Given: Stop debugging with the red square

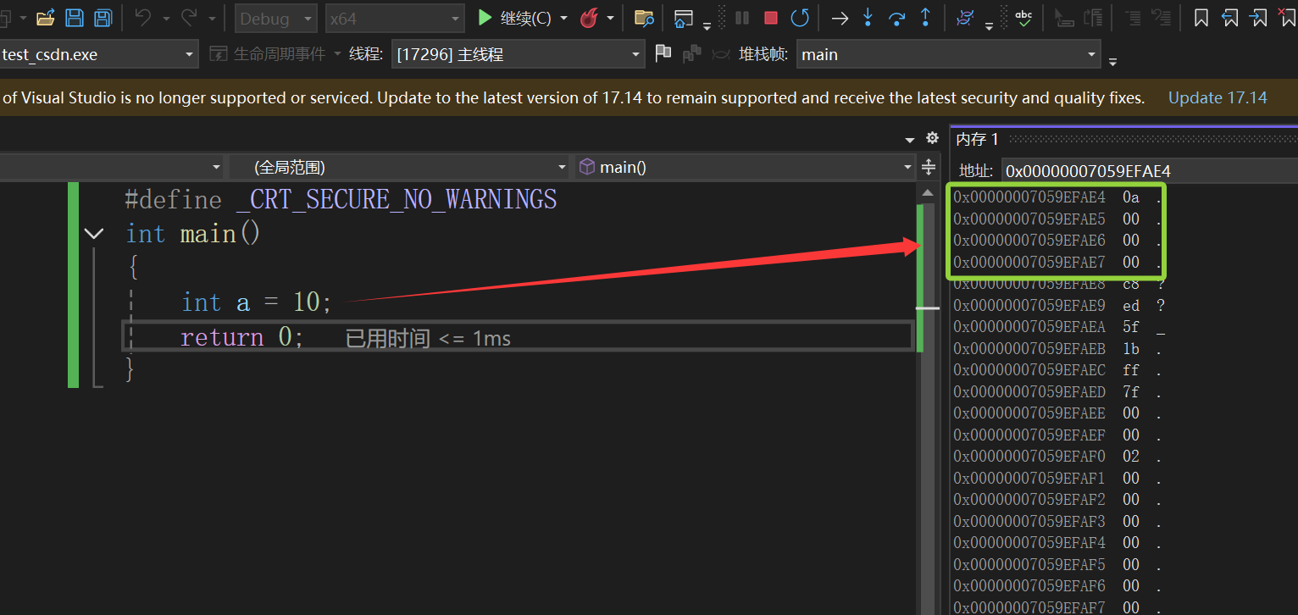Looking at the screenshot, I should coord(771,18).
